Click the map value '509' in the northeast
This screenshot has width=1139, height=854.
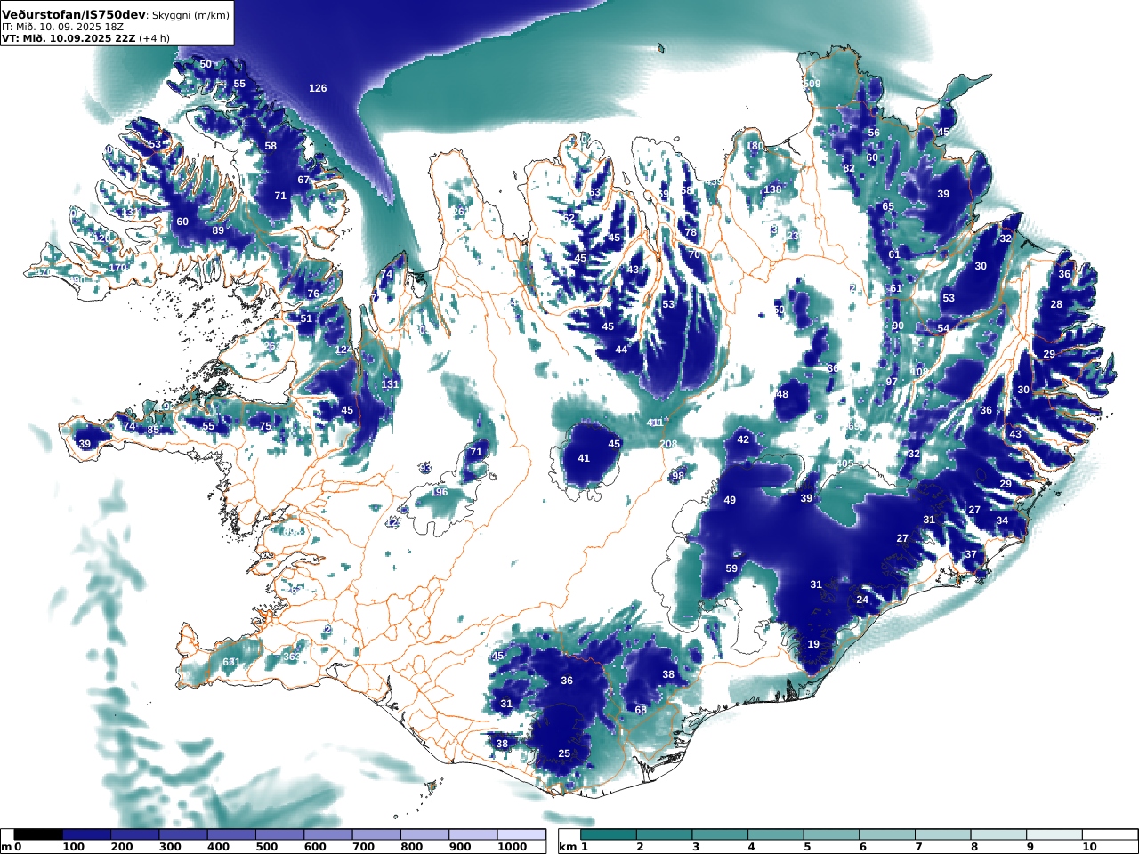pyautogui.click(x=812, y=84)
